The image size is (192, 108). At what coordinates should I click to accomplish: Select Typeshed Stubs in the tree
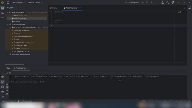tap(22, 51)
